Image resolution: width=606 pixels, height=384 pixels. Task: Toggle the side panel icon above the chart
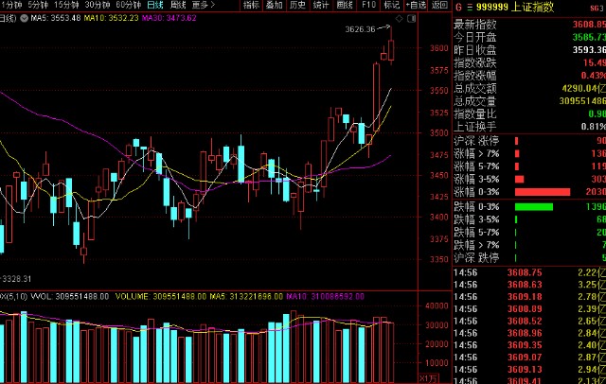coord(412,18)
